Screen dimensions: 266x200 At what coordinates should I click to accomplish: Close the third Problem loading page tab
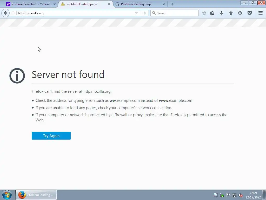(164, 4)
